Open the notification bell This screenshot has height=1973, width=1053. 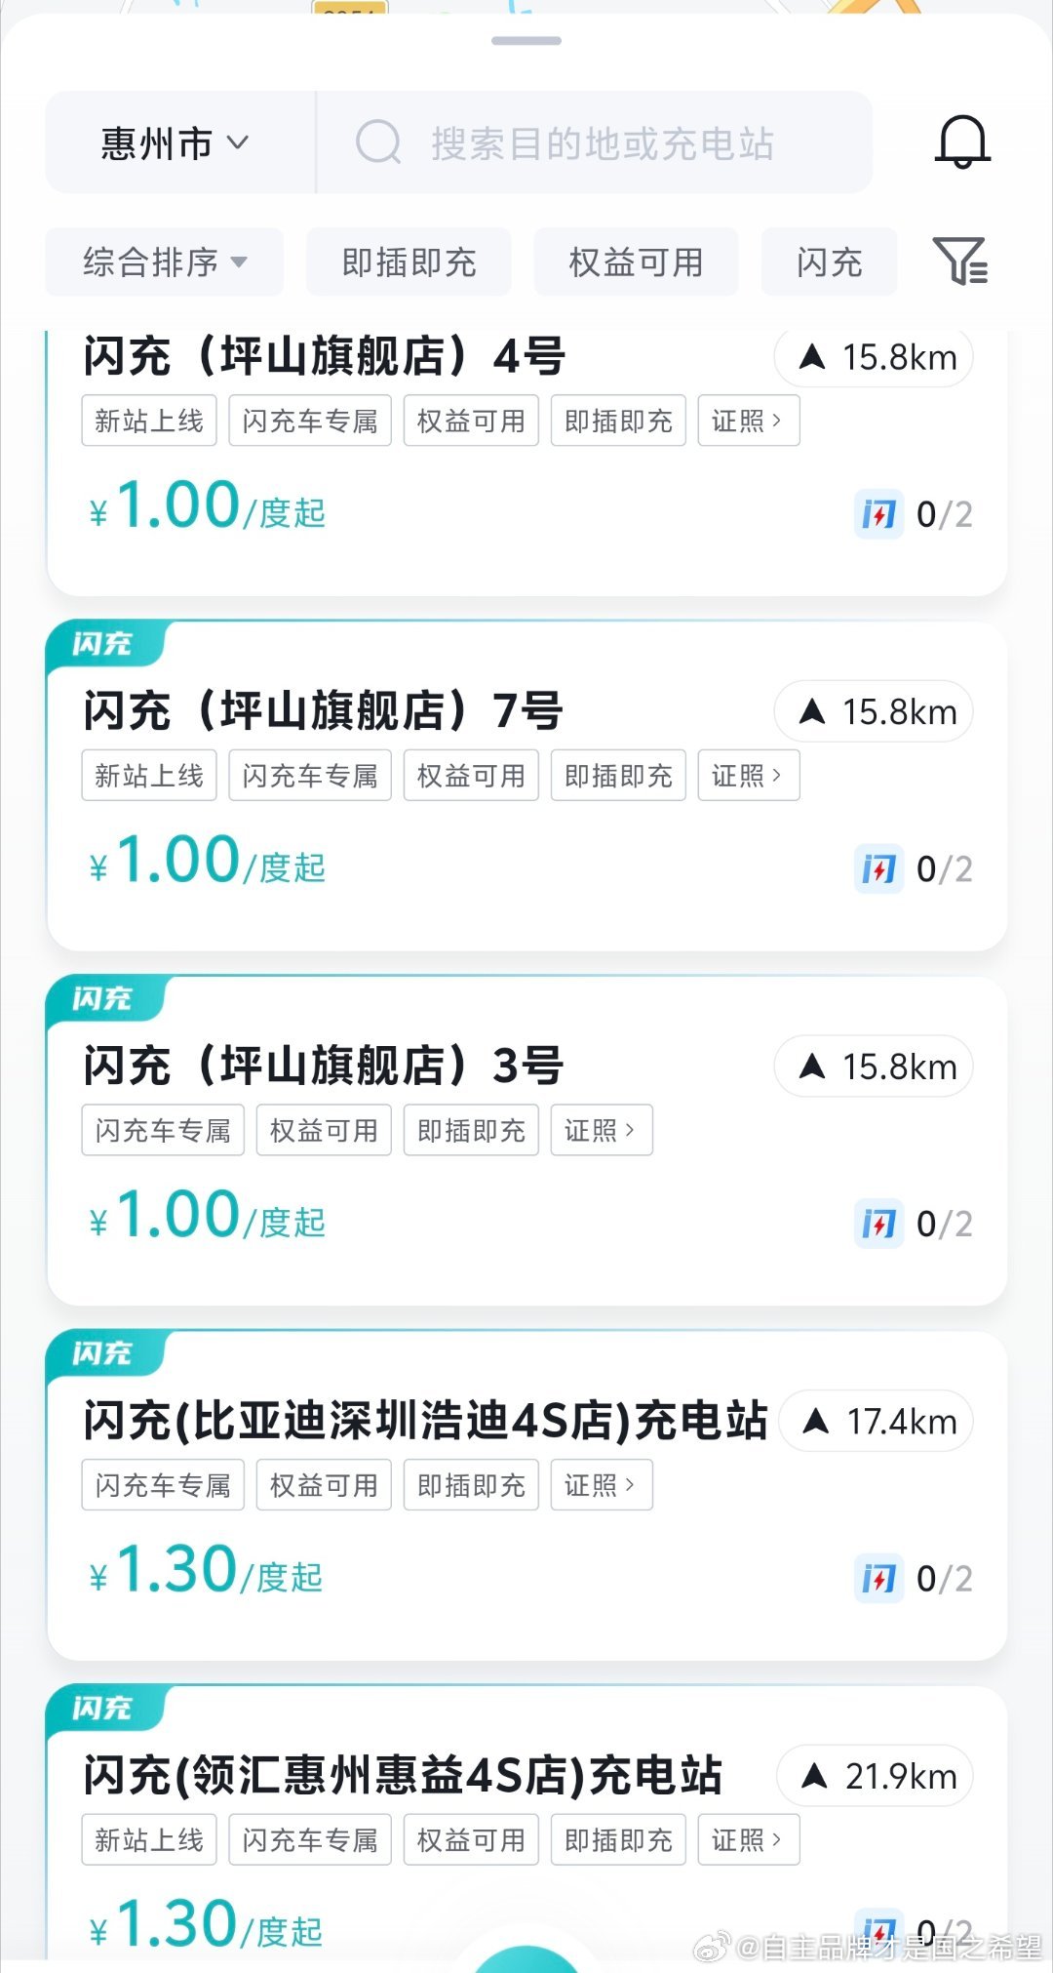[x=962, y=142]
